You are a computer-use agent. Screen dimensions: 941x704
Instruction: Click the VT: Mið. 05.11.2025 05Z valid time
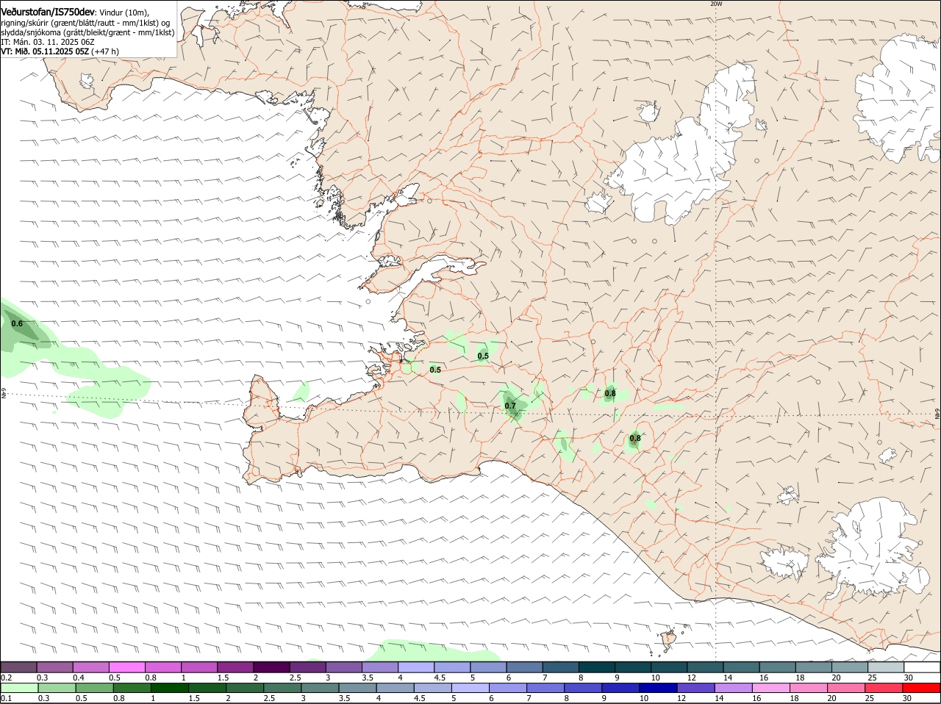[46, 51]
